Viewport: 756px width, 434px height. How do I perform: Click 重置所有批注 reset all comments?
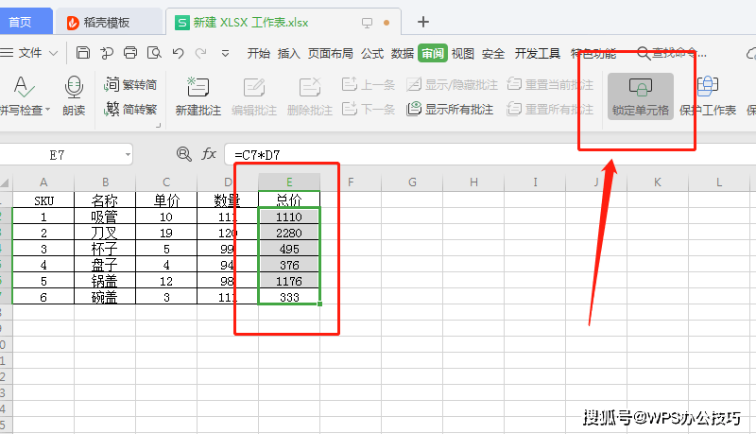[x=550, y=110]
